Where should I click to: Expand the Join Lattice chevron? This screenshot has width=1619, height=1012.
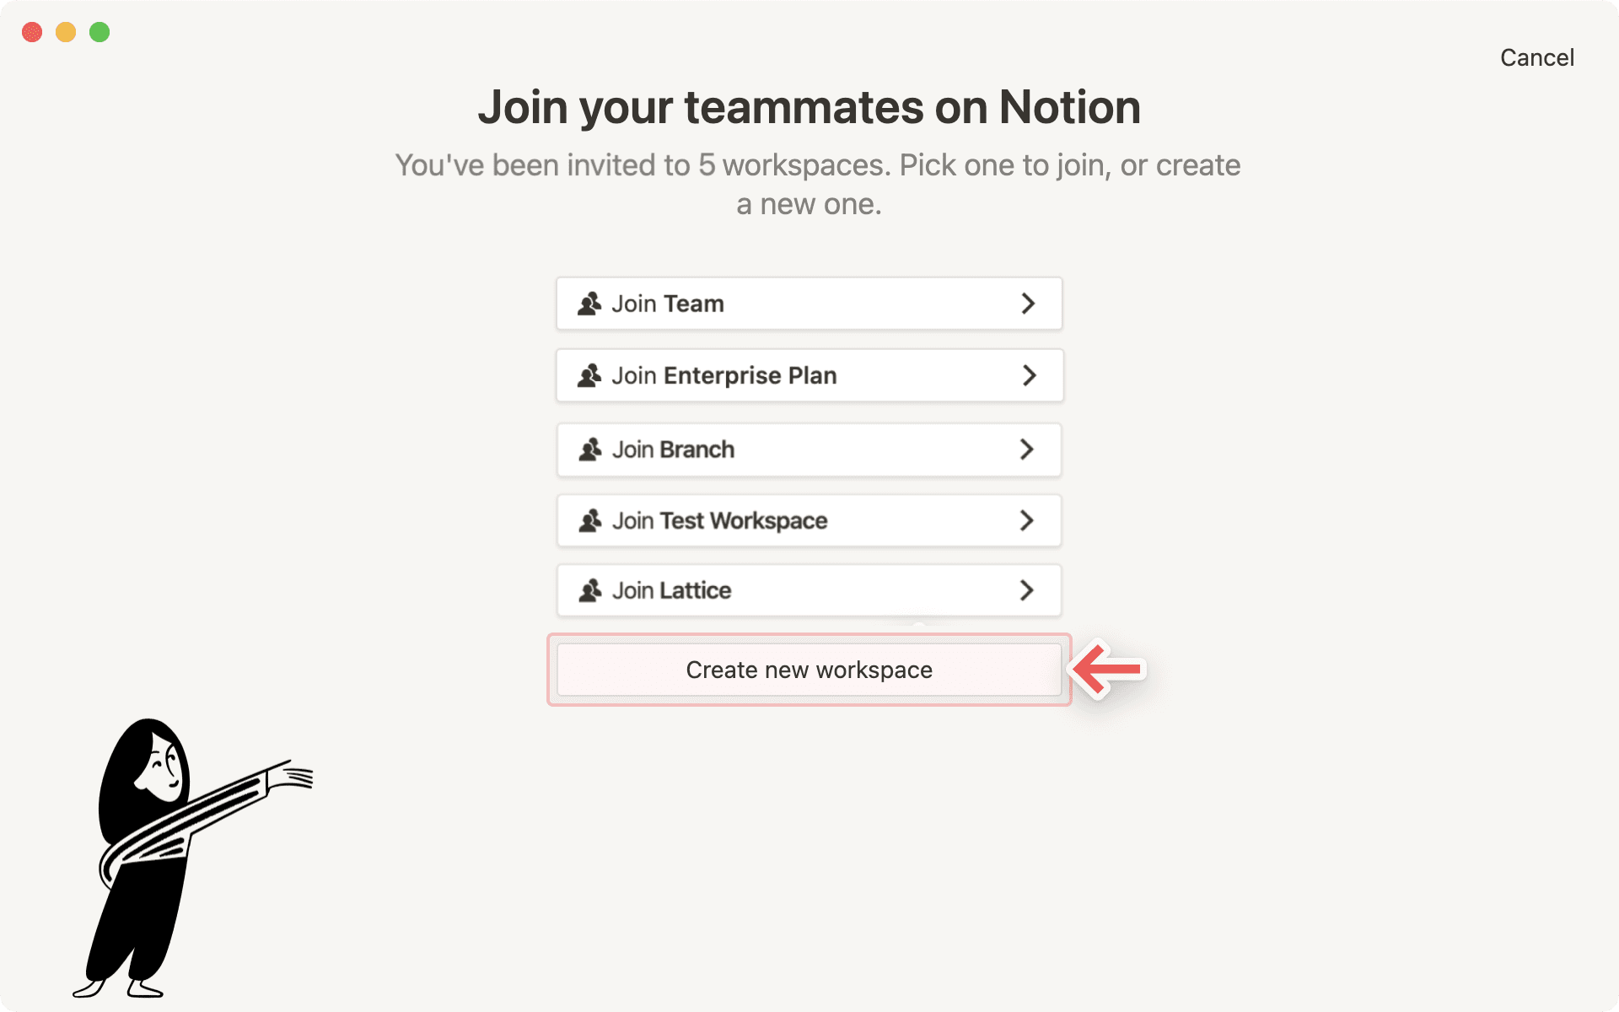[1028, 590]
